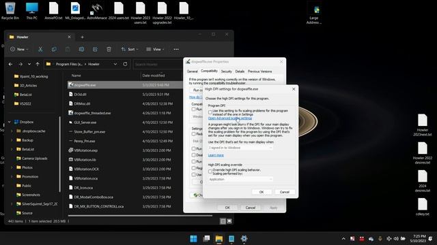Select Camera Uploads folder in tree

point(35,159)
